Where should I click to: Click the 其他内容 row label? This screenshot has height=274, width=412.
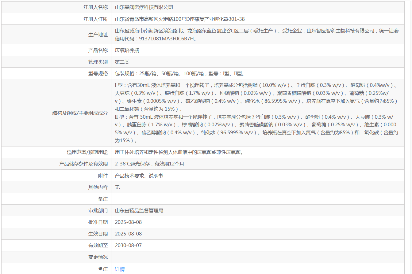click(x=98, y=187)
